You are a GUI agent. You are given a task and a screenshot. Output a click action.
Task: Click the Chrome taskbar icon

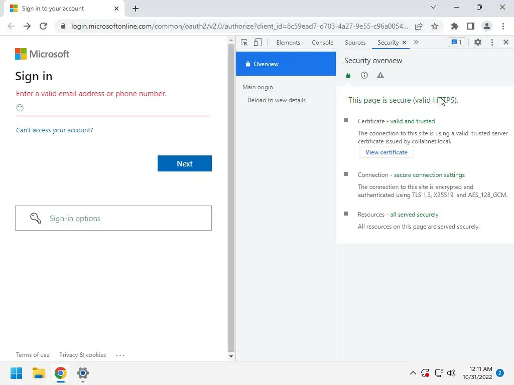(61, 373)
